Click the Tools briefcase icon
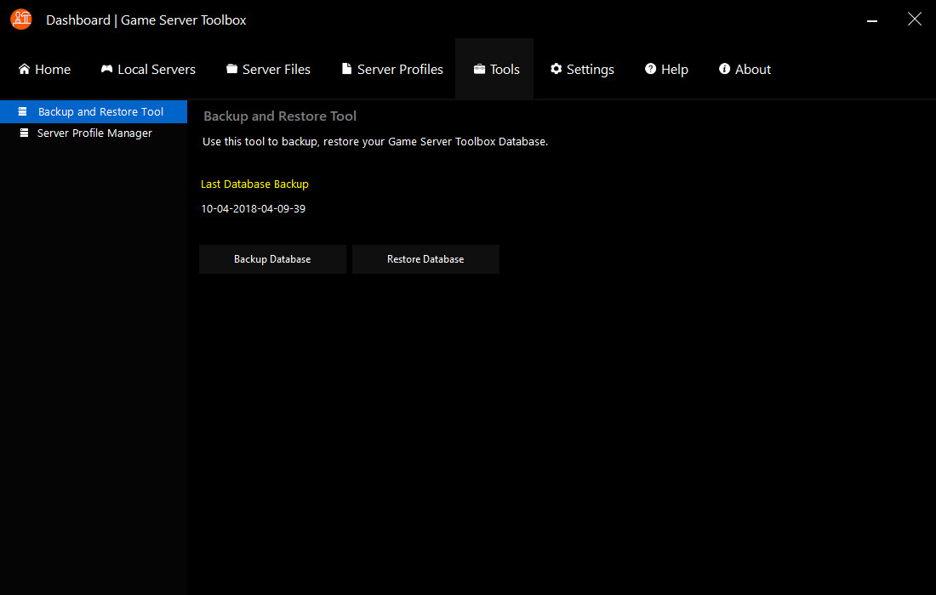This screenshot has height=595, width=936. (478, 69)
